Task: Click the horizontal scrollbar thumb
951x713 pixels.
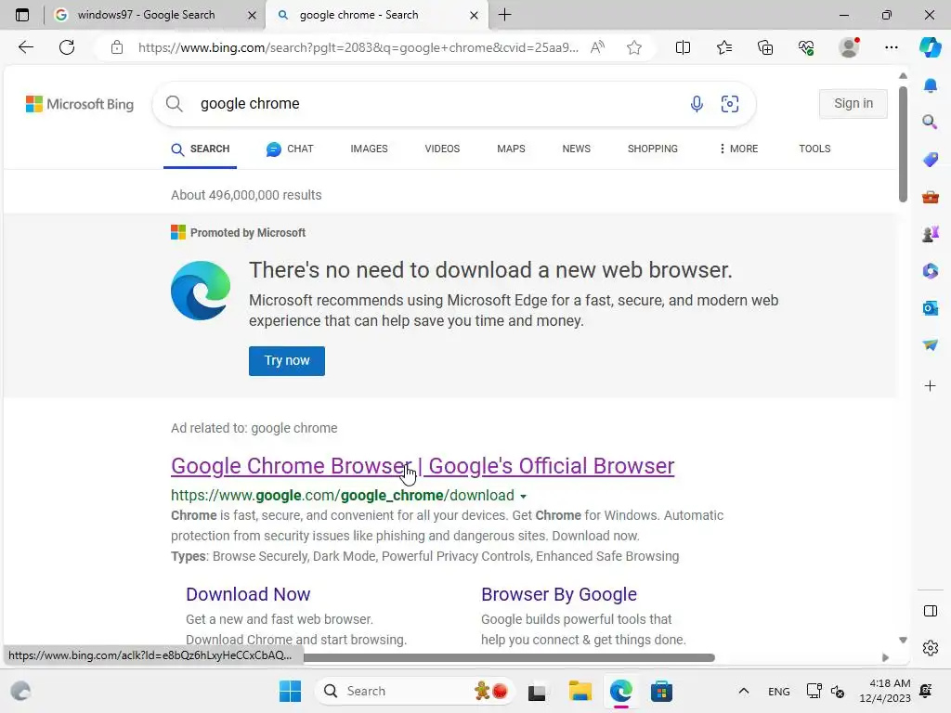Action: click(508, 658)
